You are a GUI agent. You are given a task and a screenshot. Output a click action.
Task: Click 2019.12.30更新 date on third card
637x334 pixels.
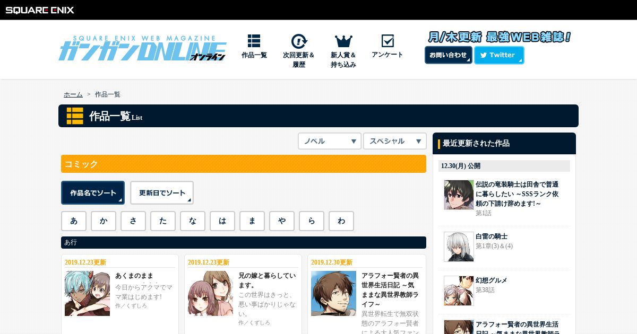tap(332, 262)
